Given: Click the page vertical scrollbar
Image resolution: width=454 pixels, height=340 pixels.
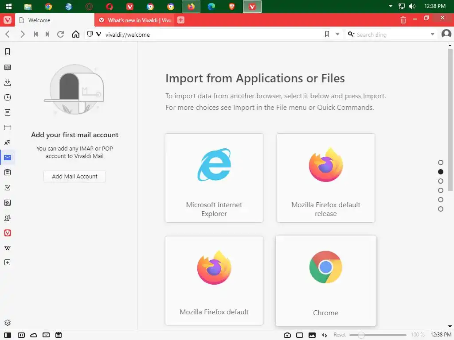Looking at the screenshot, I should click(x=450, y=120).
